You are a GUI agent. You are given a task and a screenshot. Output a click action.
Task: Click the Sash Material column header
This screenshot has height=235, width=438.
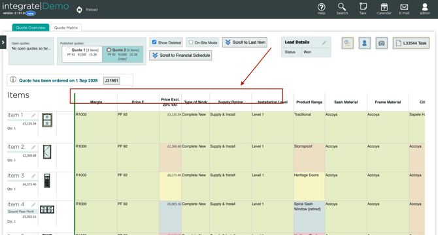[346, 102]
